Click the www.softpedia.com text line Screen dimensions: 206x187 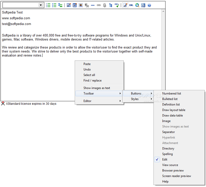click(16, 18)
